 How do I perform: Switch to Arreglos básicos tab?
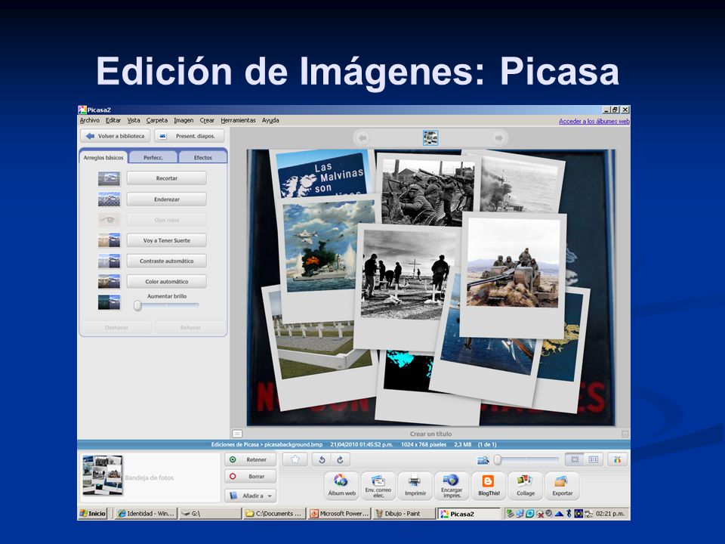[103, 157]
